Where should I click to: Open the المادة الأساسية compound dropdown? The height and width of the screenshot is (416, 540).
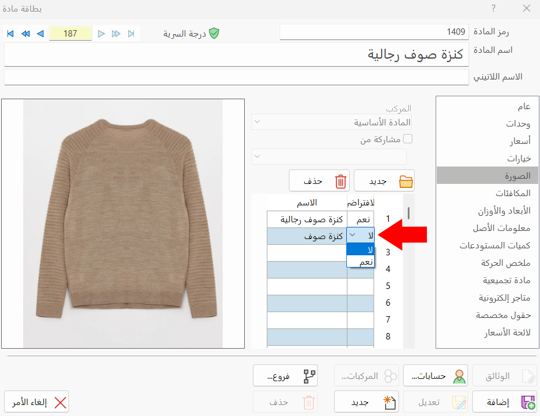coord(331,122)
